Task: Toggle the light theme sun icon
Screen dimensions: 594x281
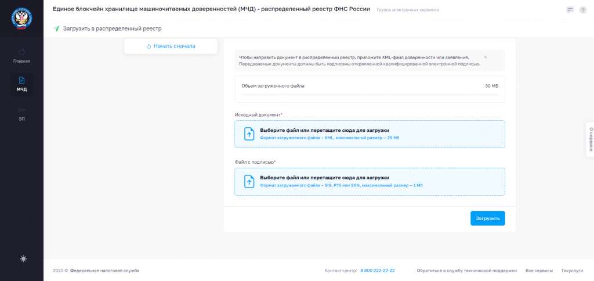Action: click(23, 258)
